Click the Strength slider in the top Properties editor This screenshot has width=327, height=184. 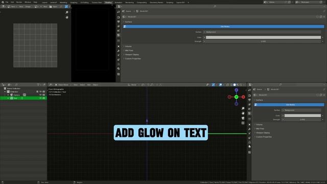[264, 41]
